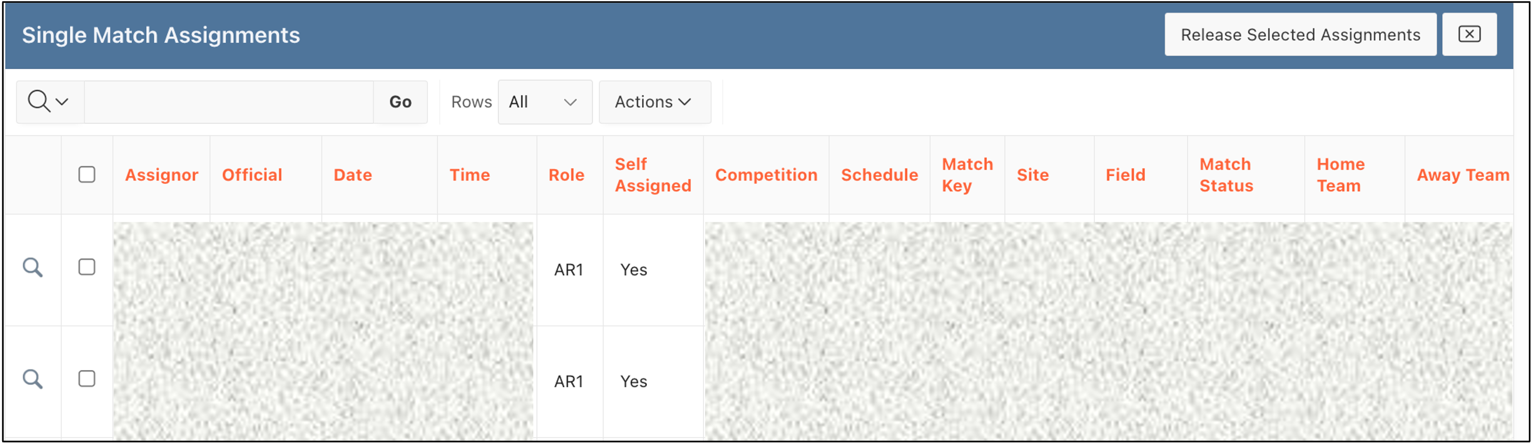The height and width of the screenshot is (443, 1532).
Task: Check the second assignment row checkbox
Action: coord(87,379)
